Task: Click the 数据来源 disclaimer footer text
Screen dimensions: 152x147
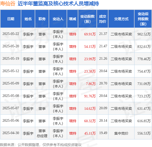Action: point(41,145)
